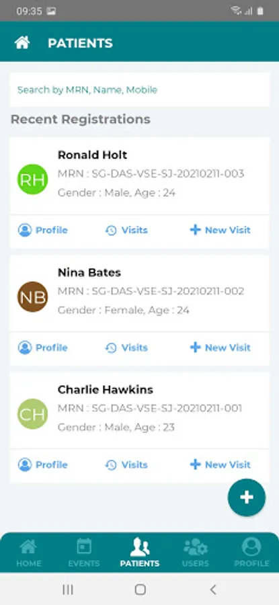Open the Profile tab in bottom bar
Viewport: 279px width, 605px height.
click(x=251, y=553)
